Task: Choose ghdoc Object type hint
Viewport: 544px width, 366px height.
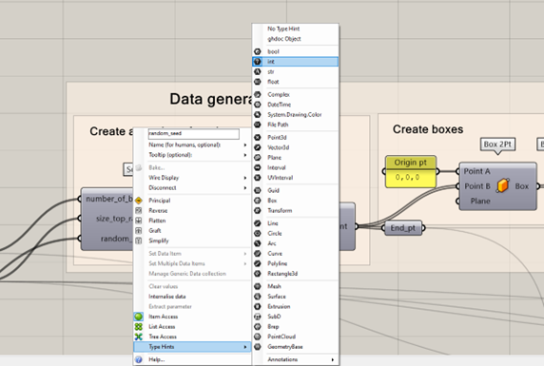Action: point(295,39)
